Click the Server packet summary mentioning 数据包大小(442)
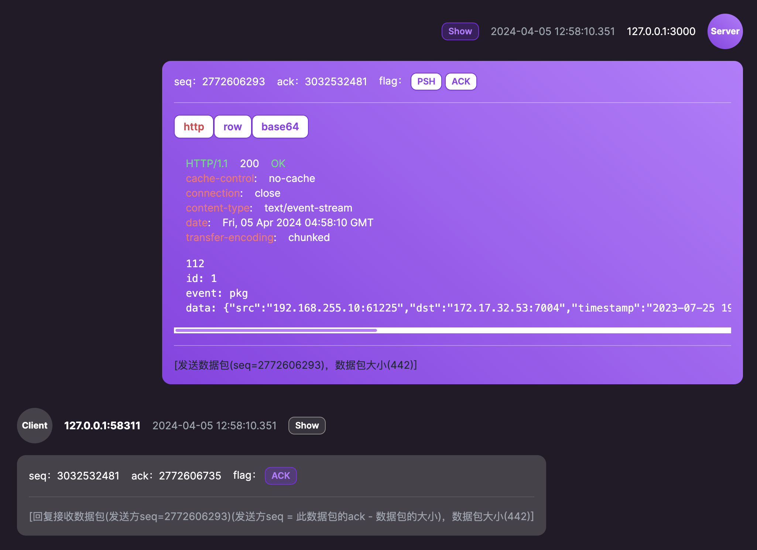Image resolution: width=757 pixels, height=550 pixels. [295, 365]
